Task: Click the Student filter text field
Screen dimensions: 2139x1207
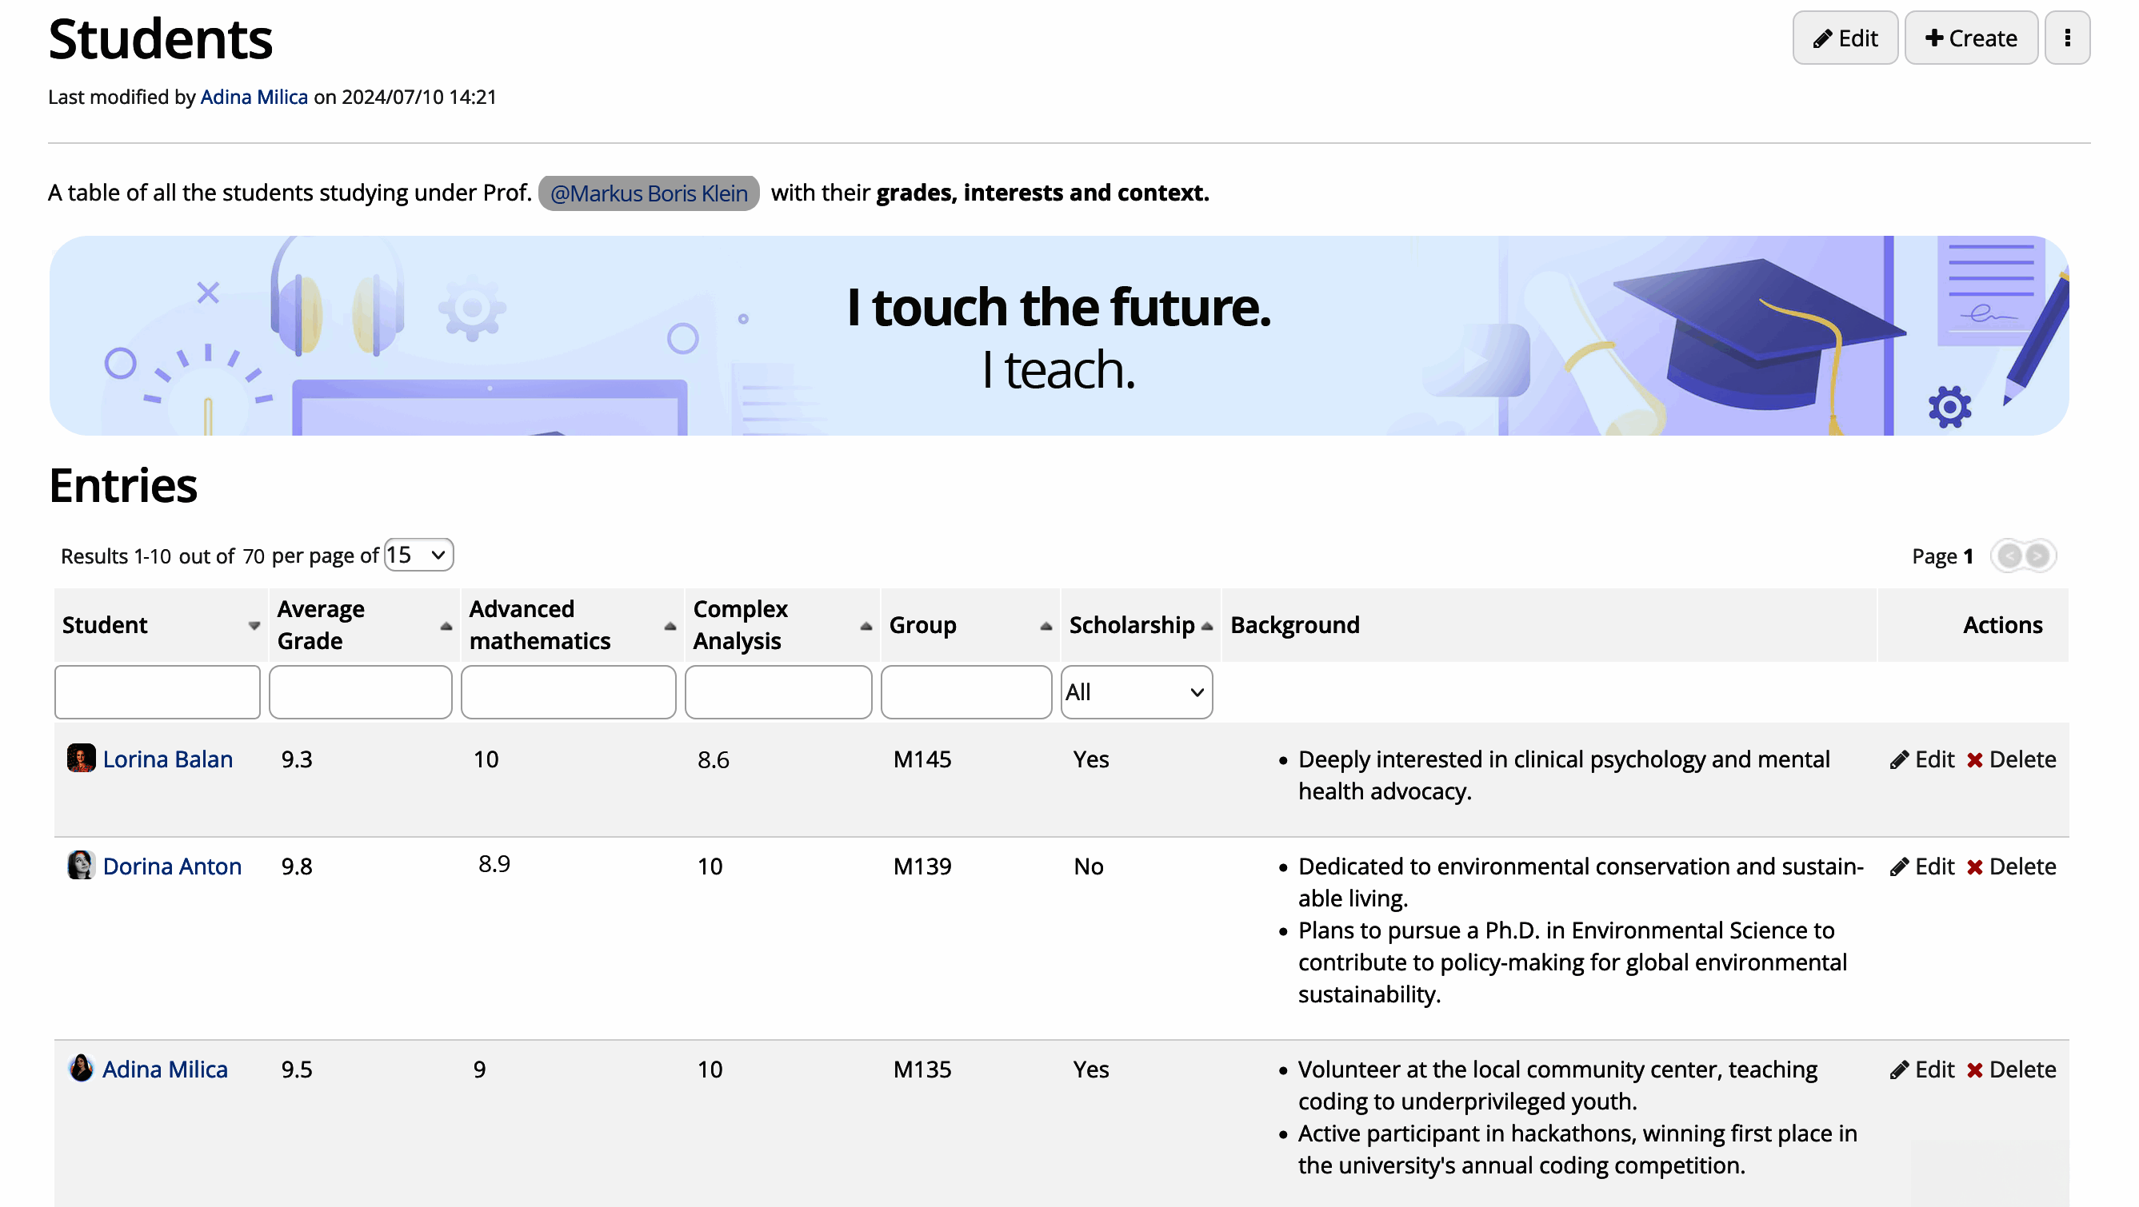Action: click(x=157, y=692)
